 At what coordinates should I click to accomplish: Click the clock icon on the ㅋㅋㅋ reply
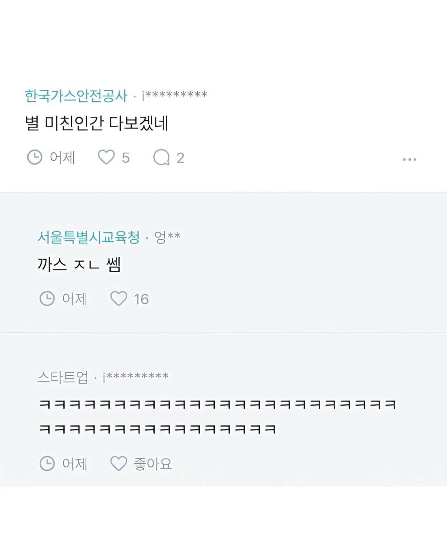point(47,464)
